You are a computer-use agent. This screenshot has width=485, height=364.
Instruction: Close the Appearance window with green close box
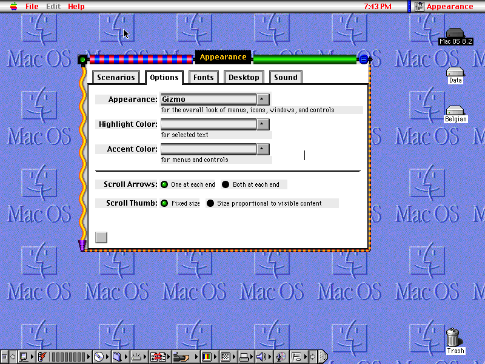82,59
